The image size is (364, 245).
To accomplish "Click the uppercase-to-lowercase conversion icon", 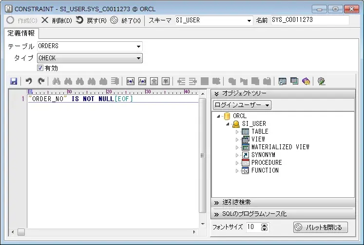I will (142, 81).
